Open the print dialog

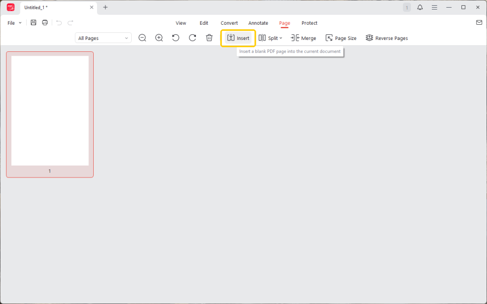pyautogui.click(x=45, y=22)
